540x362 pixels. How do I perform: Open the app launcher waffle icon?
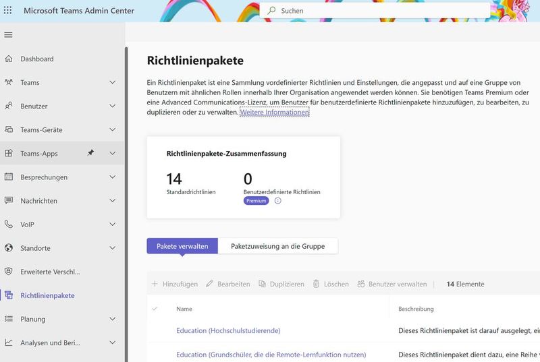click(7, 10)
